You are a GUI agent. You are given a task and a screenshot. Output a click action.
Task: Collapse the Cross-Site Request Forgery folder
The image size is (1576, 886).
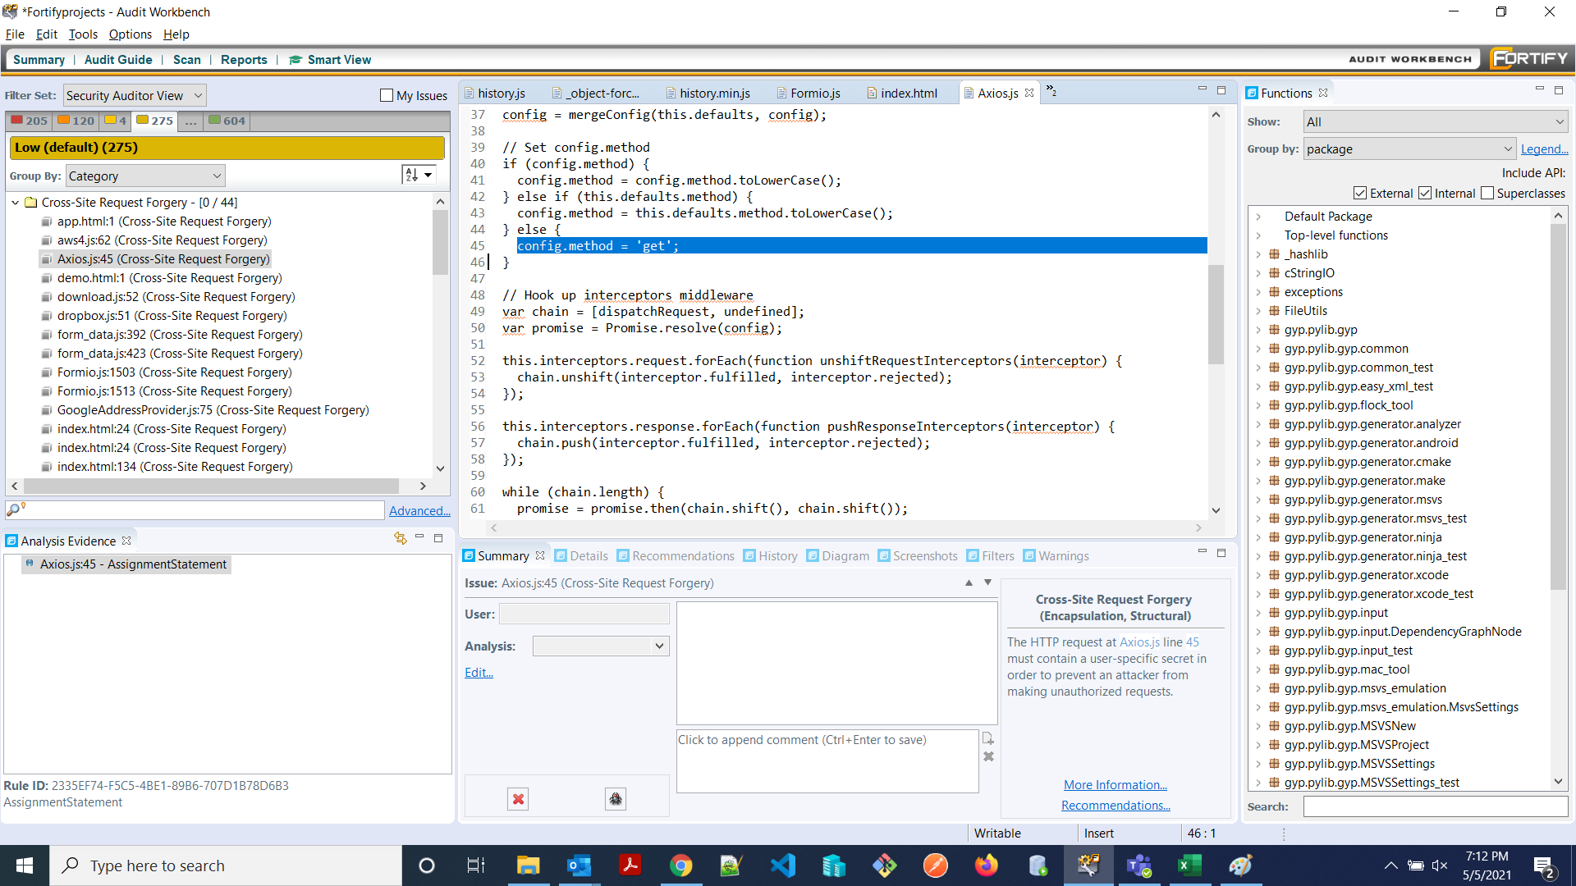[15, 202]
